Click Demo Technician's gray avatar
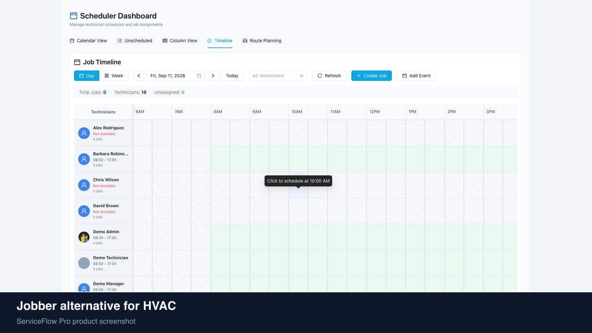 84,263
